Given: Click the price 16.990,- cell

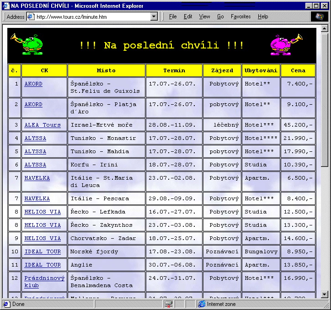Looking at the screenshot, I should click(x=298, y=282).
